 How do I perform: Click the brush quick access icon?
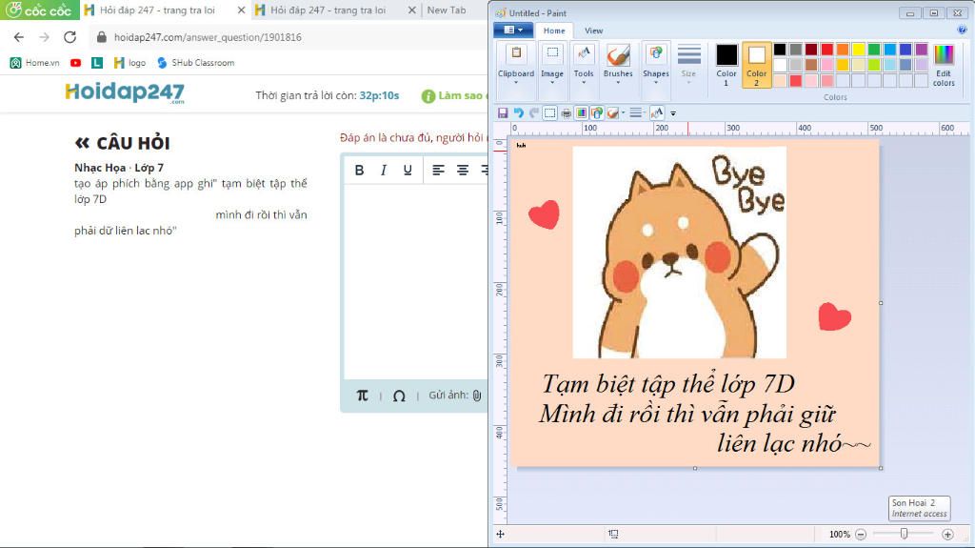click(613, 112)
